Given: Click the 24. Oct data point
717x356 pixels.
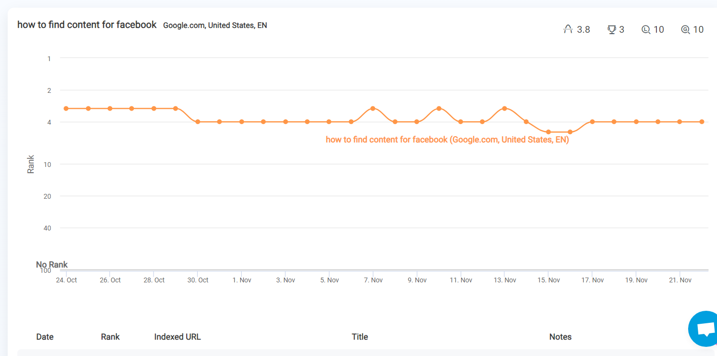Looking at the screenshot, I should pos(66,109).
